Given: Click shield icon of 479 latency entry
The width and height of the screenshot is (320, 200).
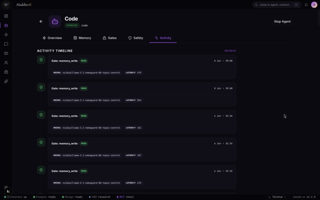Looking at the screenshot, I should coord(41,60).
